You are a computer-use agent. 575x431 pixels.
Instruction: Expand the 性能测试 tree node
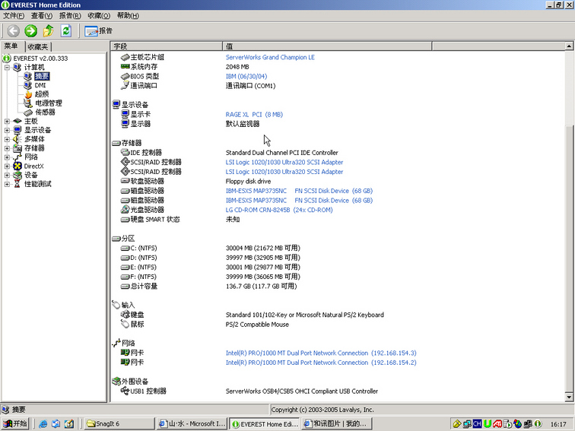pos(7,184)
